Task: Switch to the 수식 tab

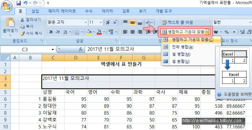Action: (89, 11)
